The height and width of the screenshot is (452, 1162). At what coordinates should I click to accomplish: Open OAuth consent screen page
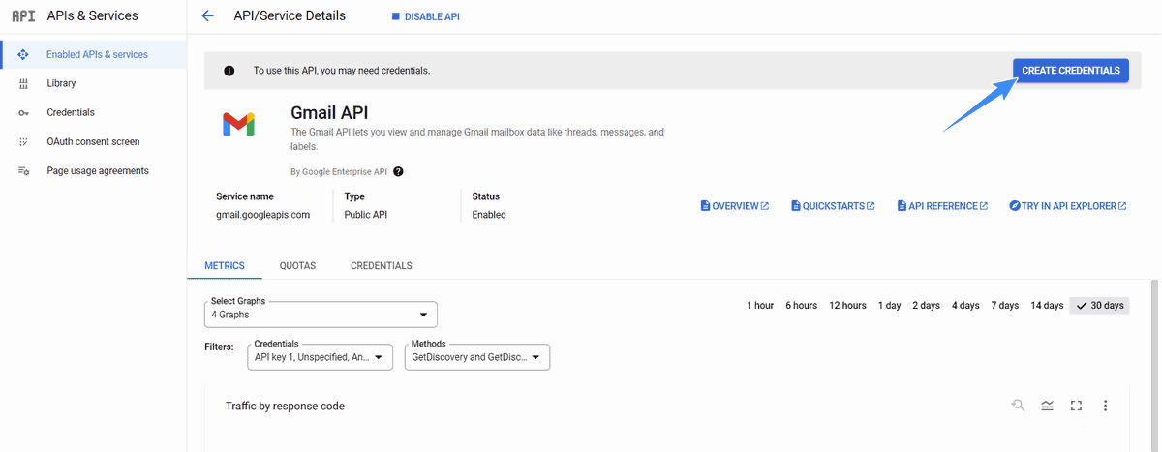93,142
